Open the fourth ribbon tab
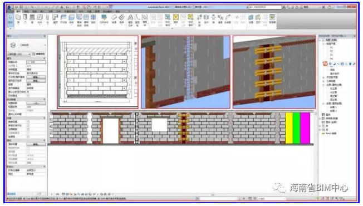Image resolution: width=363 pixels, height=206 pixels. 43,11
